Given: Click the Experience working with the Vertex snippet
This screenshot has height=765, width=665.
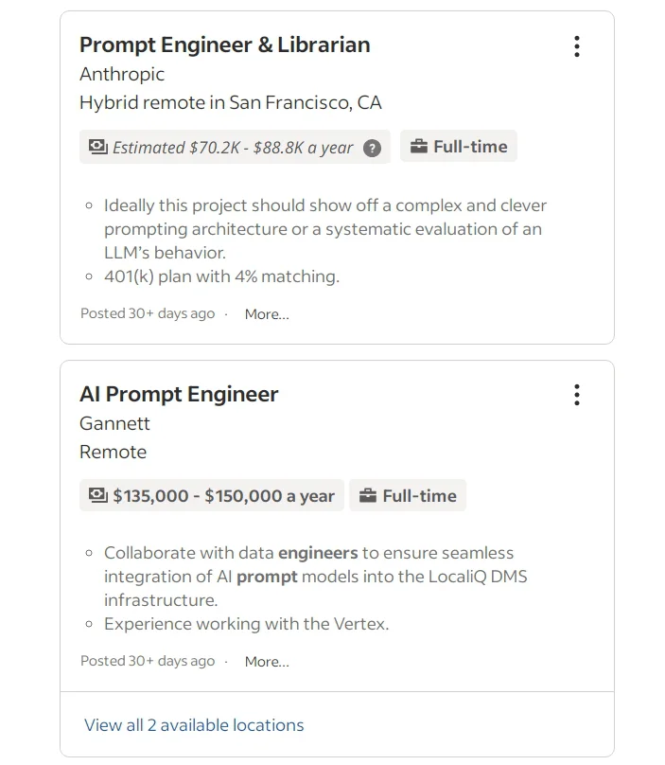Looking at the screenshot, I should (x=246, y=624).
